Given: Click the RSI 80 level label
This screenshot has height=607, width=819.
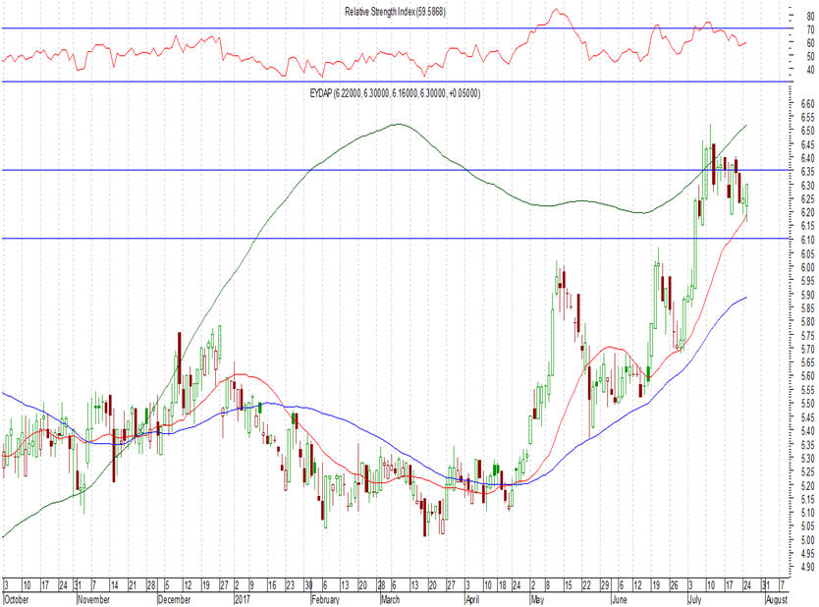Looking at the screenshot, I should point(810,16).
